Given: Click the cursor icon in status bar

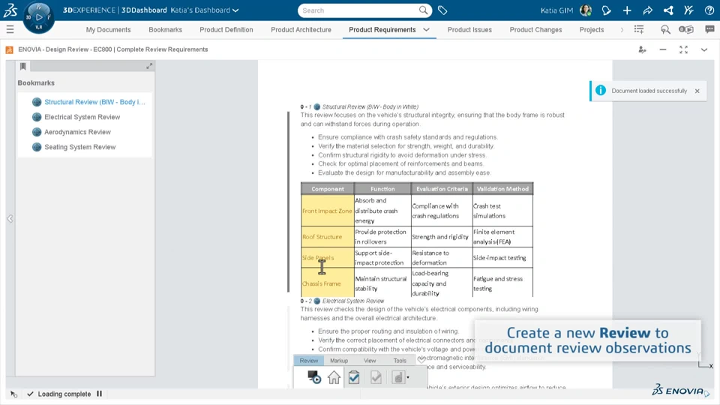Looking at the screenshot, I should [x=13, y=394].
